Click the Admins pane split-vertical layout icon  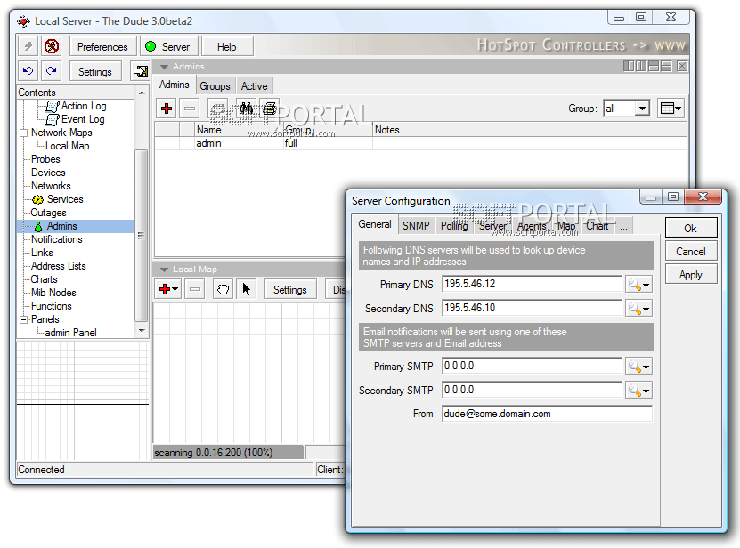641,66
